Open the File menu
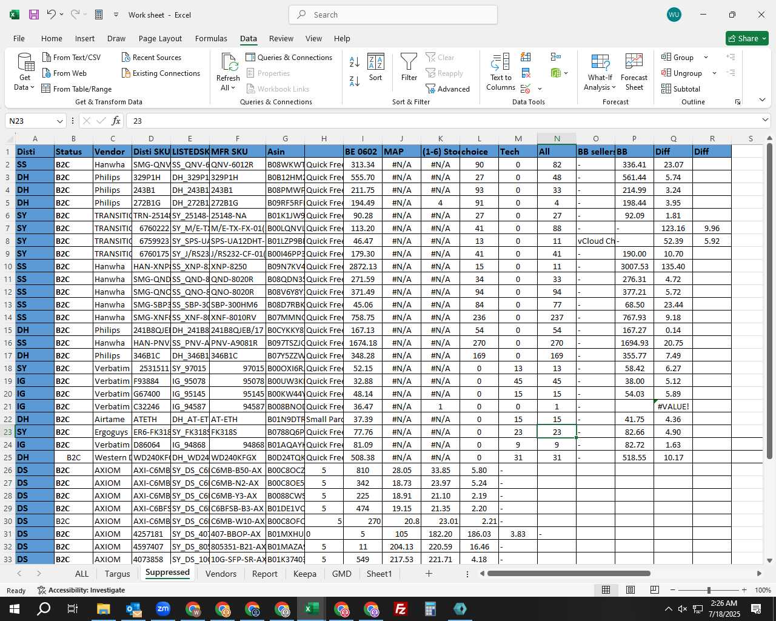776x621 pixels. (19, 38)
